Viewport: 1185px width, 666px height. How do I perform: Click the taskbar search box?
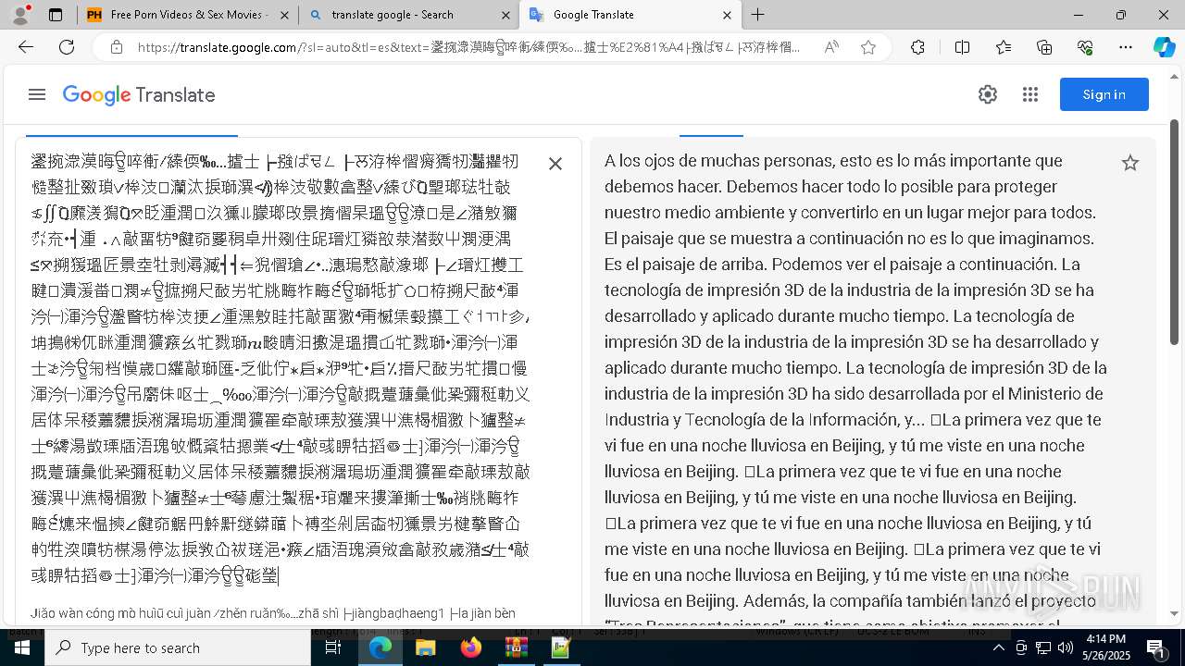click(x=178, y=647)
